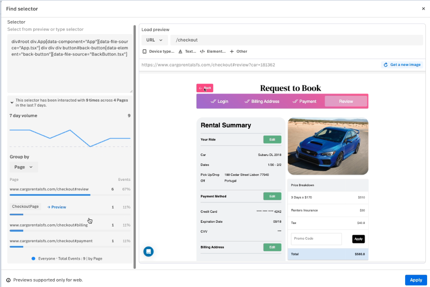Click the pink Back button in the preview
The width and height of the screenshot is (430, 287).
(x=205, y=88)
